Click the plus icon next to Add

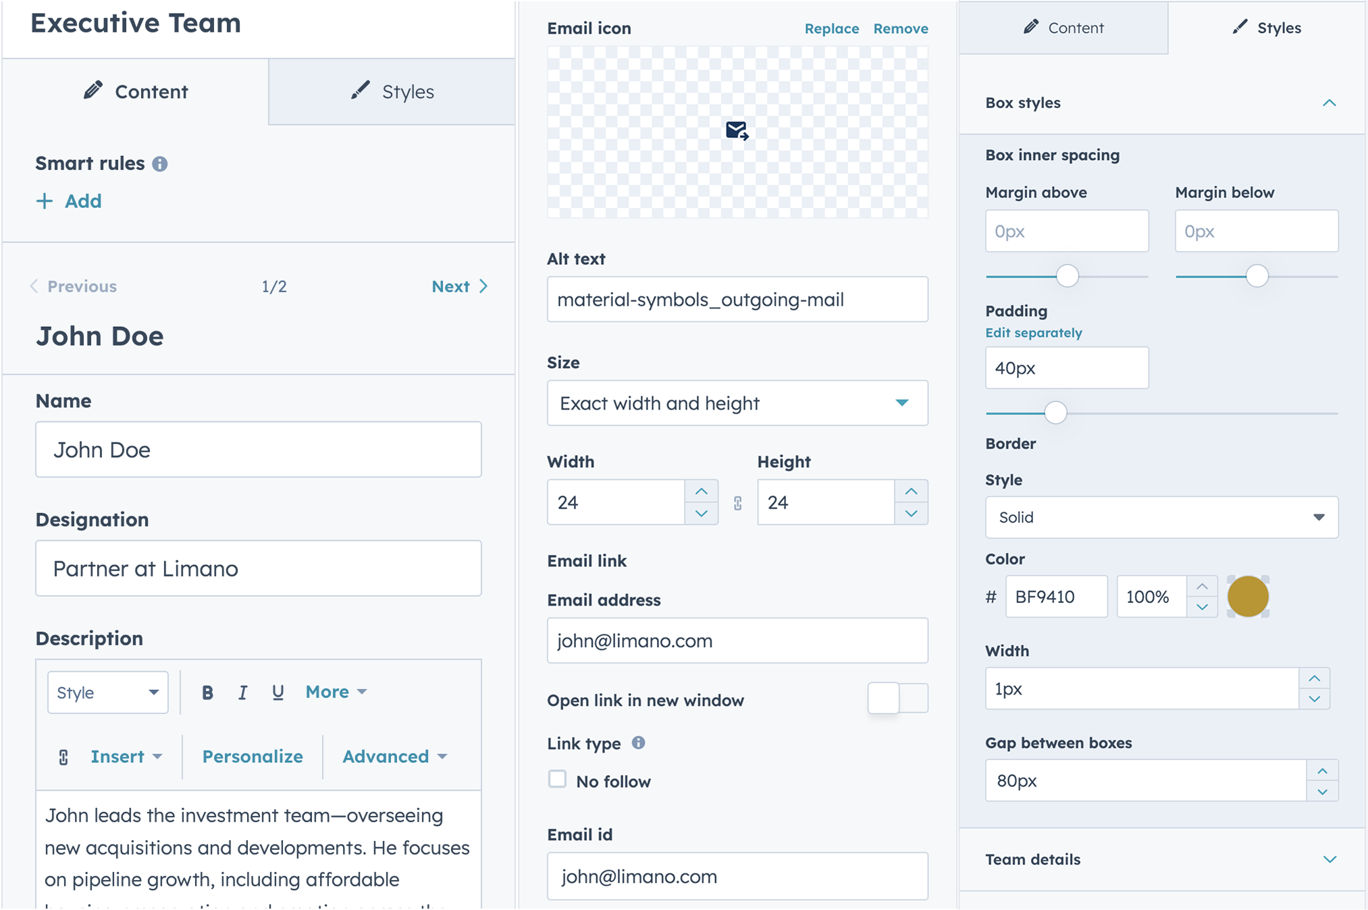45,201
